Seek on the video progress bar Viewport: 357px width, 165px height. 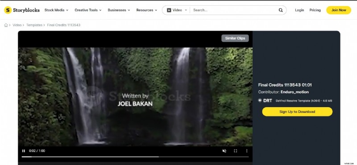(x=135, y=157)
